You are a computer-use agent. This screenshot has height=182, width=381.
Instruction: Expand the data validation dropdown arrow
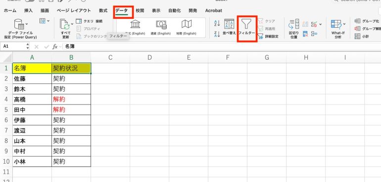click(x=321, y=24)
